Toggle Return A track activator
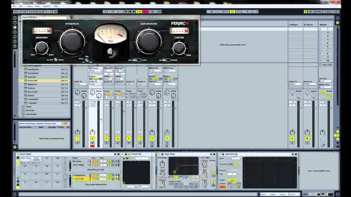The width and height of the screenshot is (351, 197). point(292,138)
